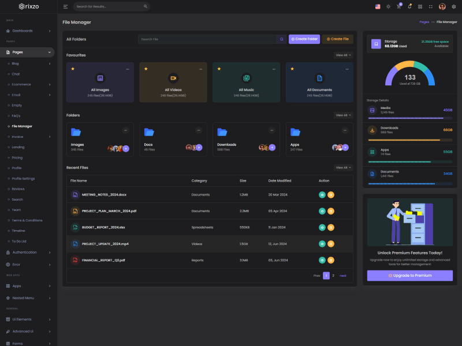Open the settings gear in top bar
This screenshot has height=346, width=462.
(453, 6)
